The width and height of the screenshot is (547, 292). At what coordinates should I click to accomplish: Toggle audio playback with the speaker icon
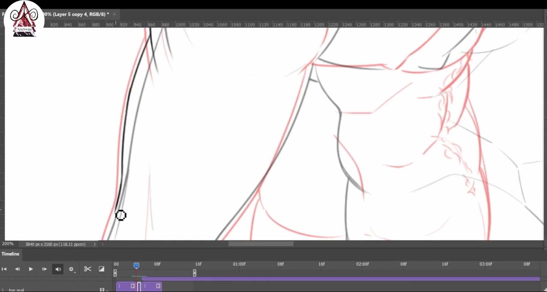[58, 269]
